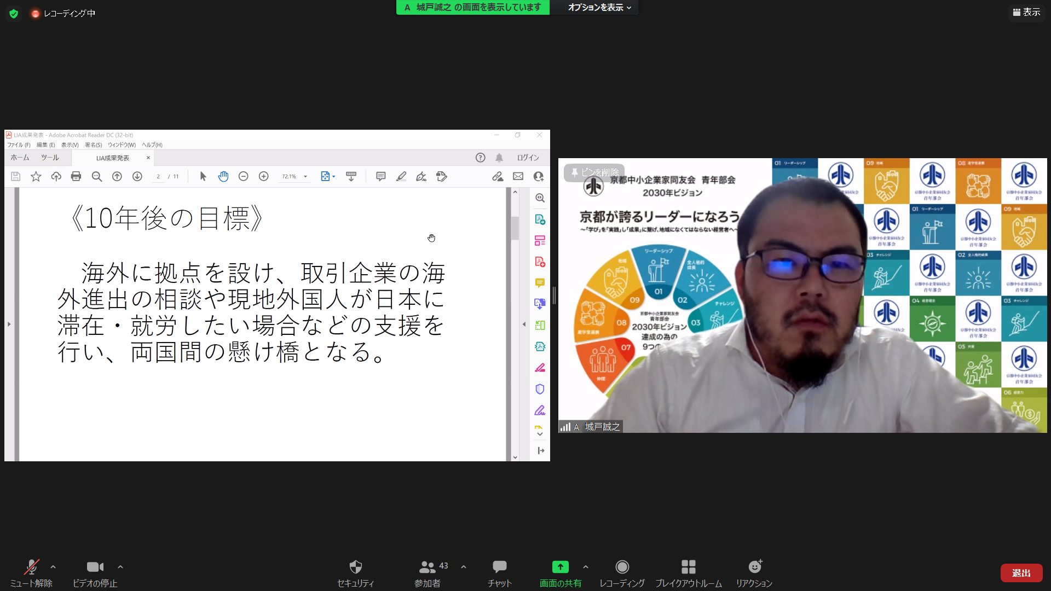This screenshot has height=591, width=1051.
Task: Open 編集 menu in Acrobat
Action: [46, 145]
